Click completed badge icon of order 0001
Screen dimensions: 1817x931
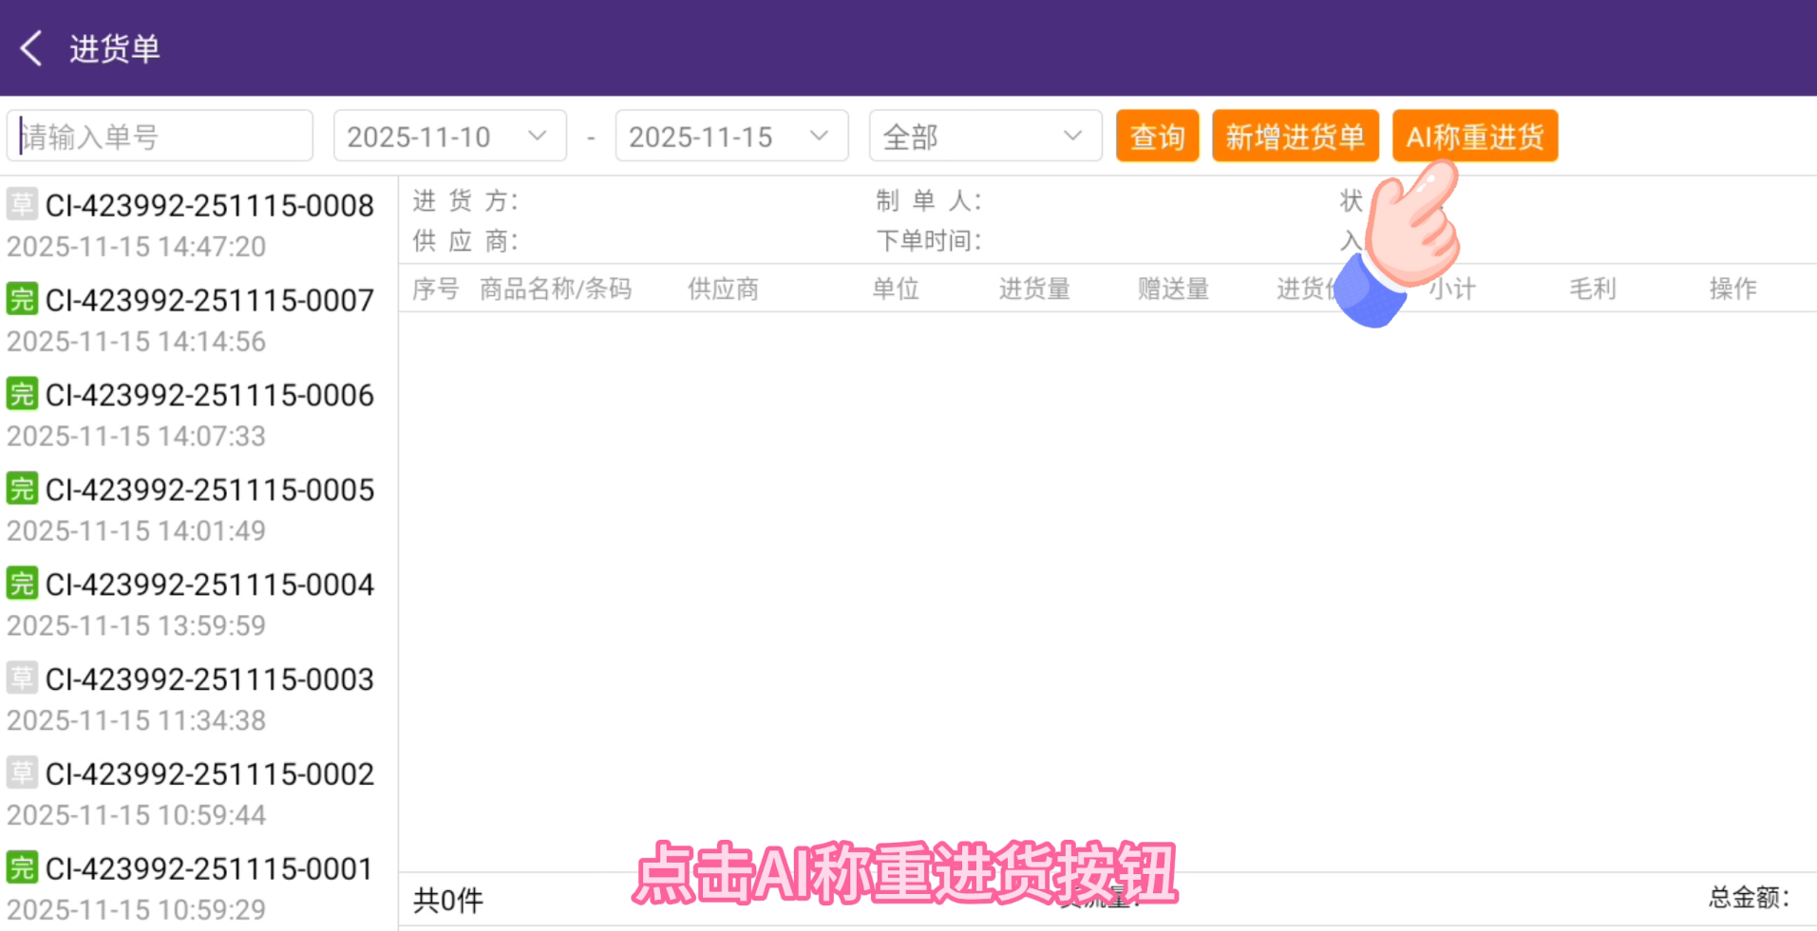tap(22, 867)
